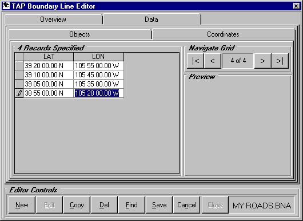
Task: Select the Data tab
Action: (151, 19)
